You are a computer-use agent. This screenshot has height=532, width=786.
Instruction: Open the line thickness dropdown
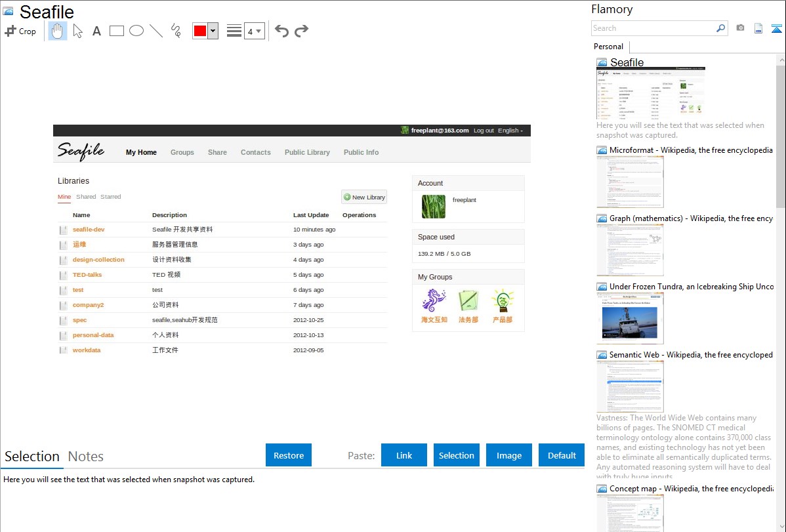[x=254, y=31]
